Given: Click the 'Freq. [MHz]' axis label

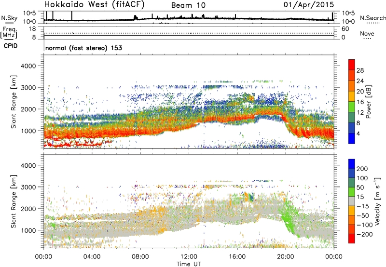Looking at the screenshot, I should (x=9, y=33).
